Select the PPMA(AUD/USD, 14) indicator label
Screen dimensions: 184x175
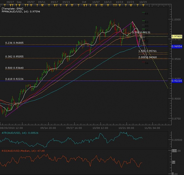tap(21, 11)
